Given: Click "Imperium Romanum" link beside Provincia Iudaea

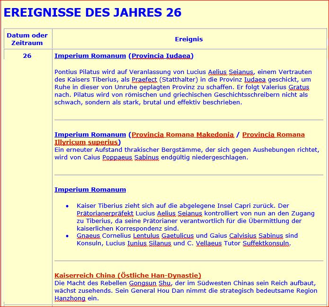Looking at the screenshot, I should [x=90, y=56].
